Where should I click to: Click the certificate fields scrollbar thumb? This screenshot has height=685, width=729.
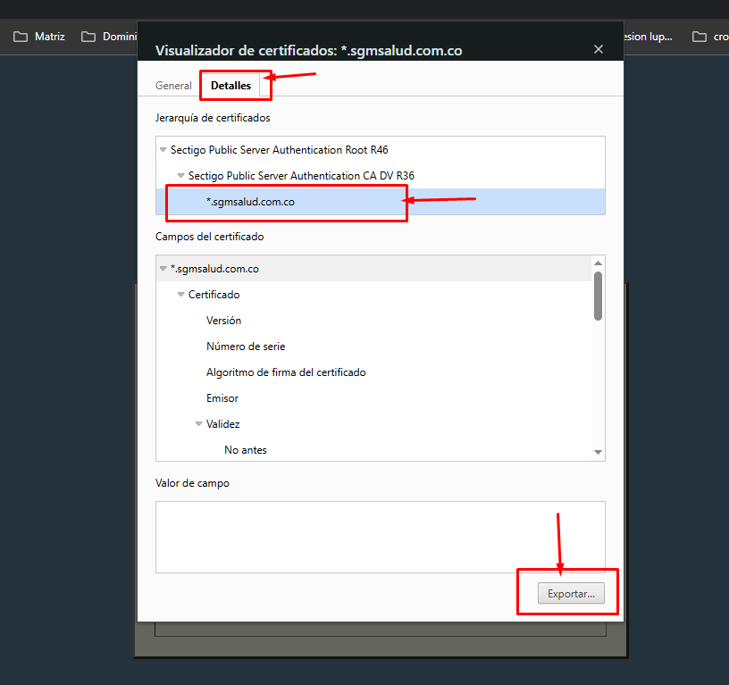click(598, 295)
